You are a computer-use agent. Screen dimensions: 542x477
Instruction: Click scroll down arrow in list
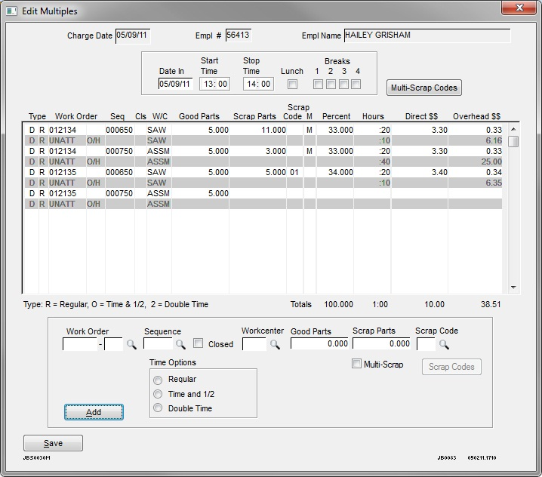[x=513, y=288]
